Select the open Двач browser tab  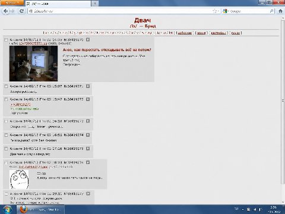pos(58,4)
